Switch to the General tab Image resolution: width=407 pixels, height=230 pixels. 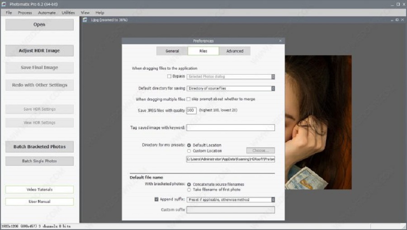tap(172, 51)
